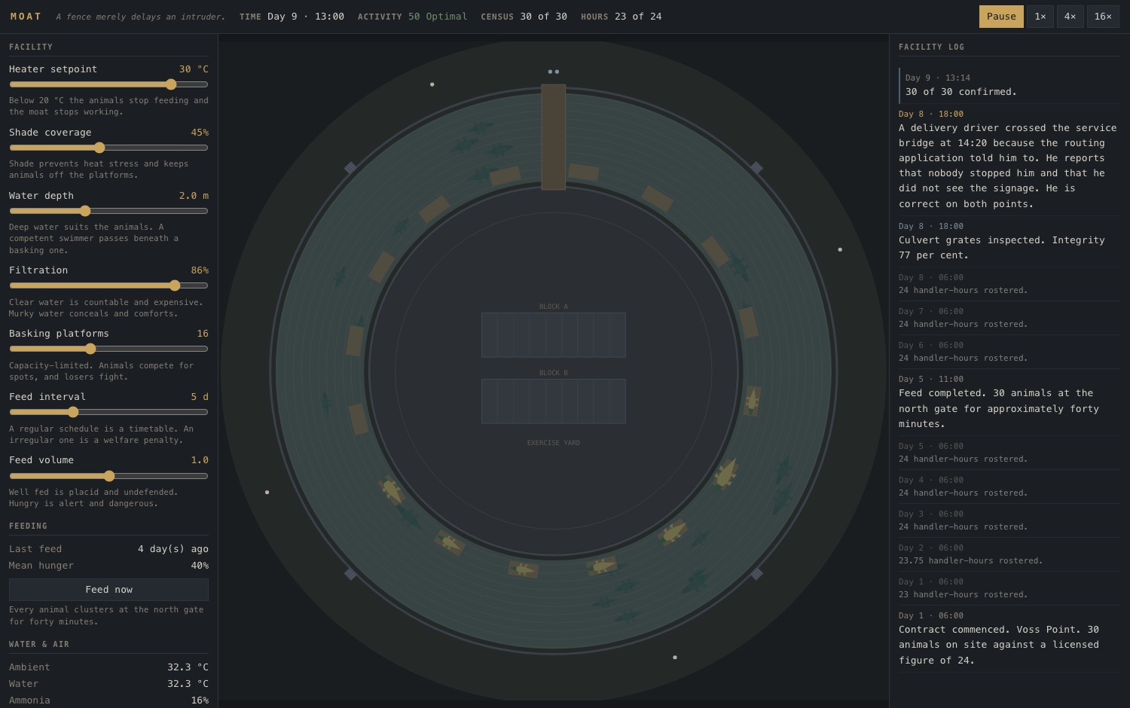The image size is (1130, 708).
Task: Click the 5 d feed interval value
Action: click(x=200, y=397)
